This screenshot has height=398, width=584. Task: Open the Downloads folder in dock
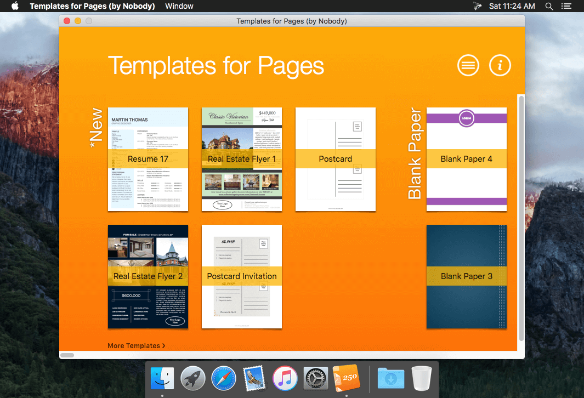pyautogui.click(x=390, y=379)
